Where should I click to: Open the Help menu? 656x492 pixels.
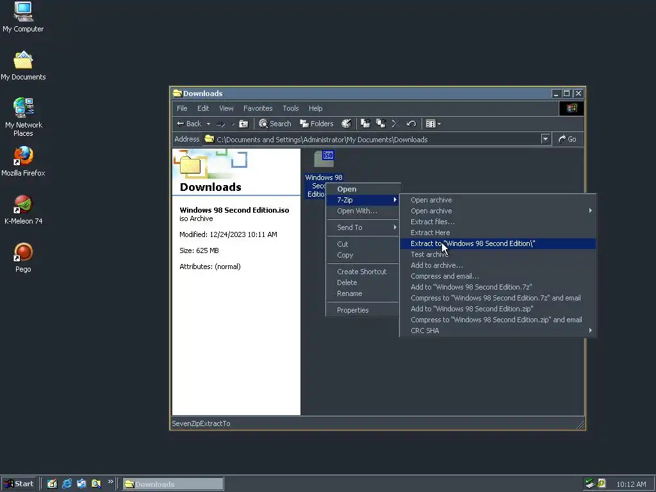(x=315, y=108)
